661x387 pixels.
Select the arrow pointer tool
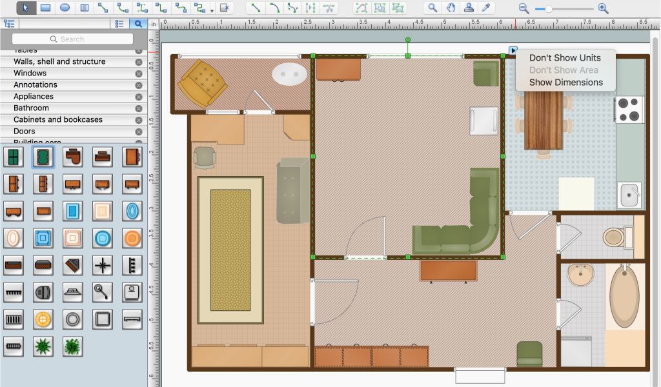tap(26, 8)
